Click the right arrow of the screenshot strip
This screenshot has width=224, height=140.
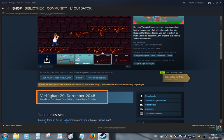coord(128,67)
